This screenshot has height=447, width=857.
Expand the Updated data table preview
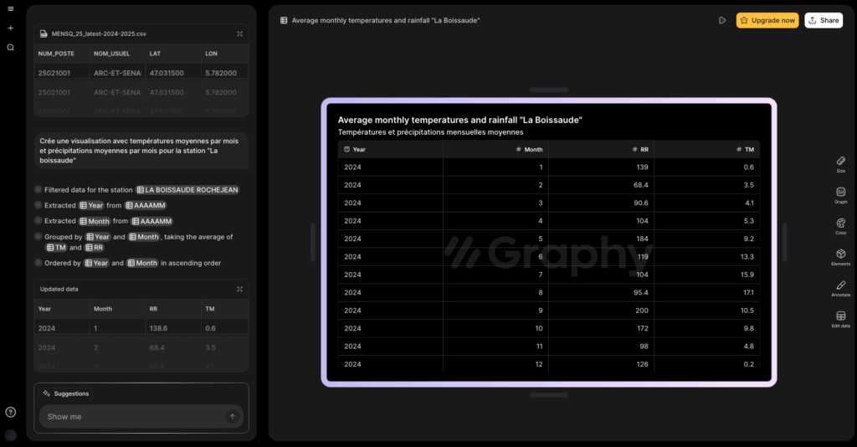(x=239, y=289)
